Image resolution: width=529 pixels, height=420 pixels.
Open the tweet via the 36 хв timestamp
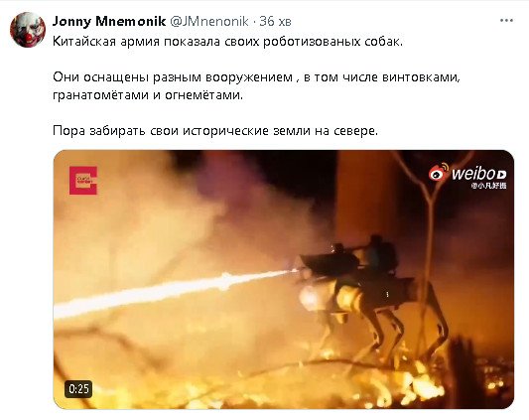pyautogui.click(x=275, y=21)
